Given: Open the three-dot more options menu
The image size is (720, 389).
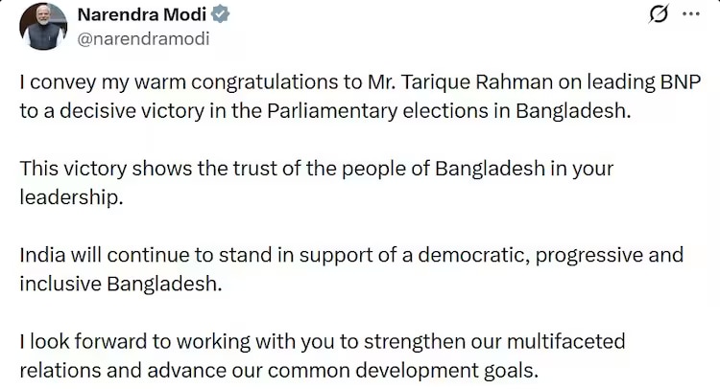Looking at the screenshot, I should click(x=690, y=15).
